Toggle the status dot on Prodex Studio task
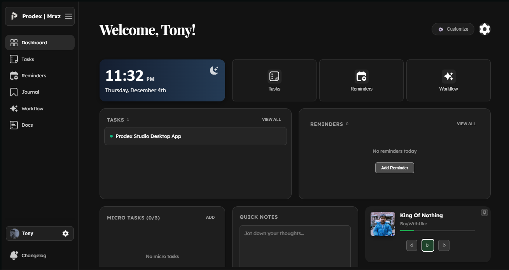The width and height of the screenshot is (509, 270). point(112,136)
